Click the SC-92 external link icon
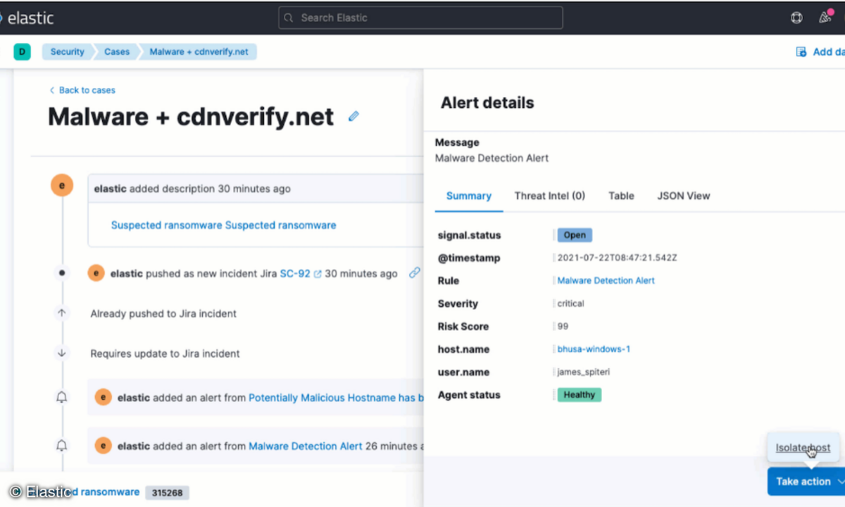845x507 pixels. coord(318,273)
